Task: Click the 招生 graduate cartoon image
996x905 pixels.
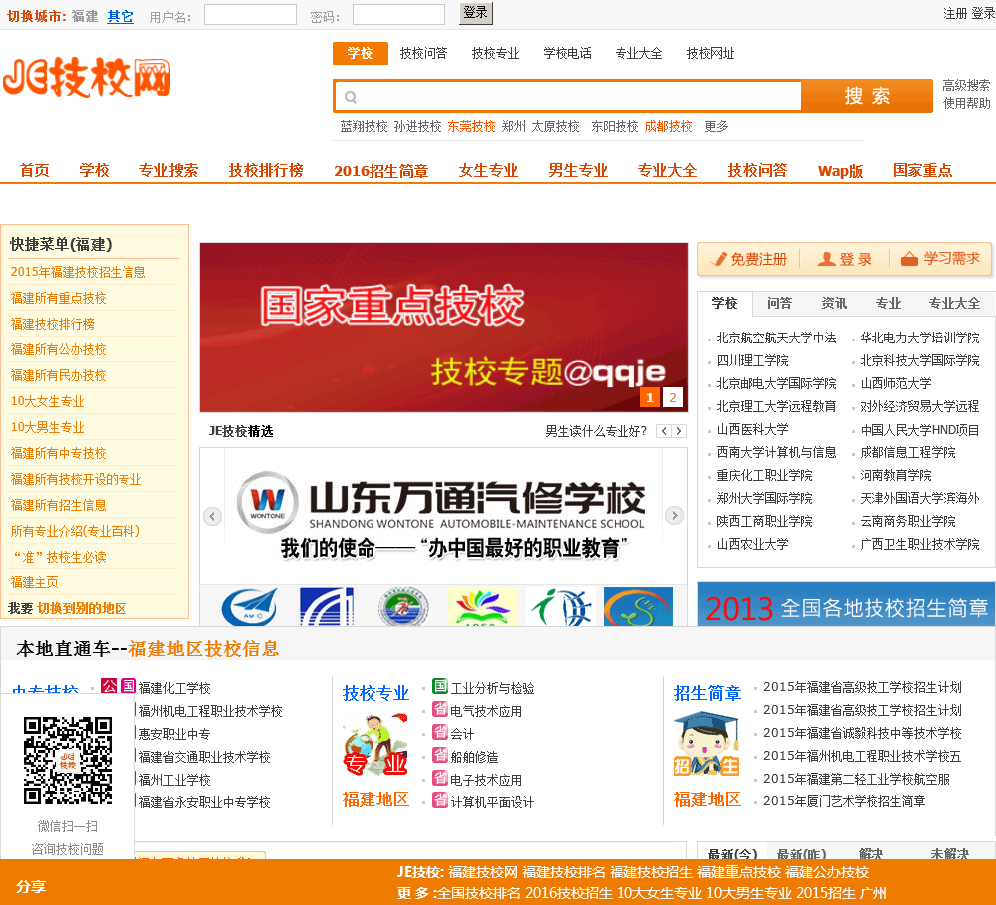Action: (x=706, y=745)
